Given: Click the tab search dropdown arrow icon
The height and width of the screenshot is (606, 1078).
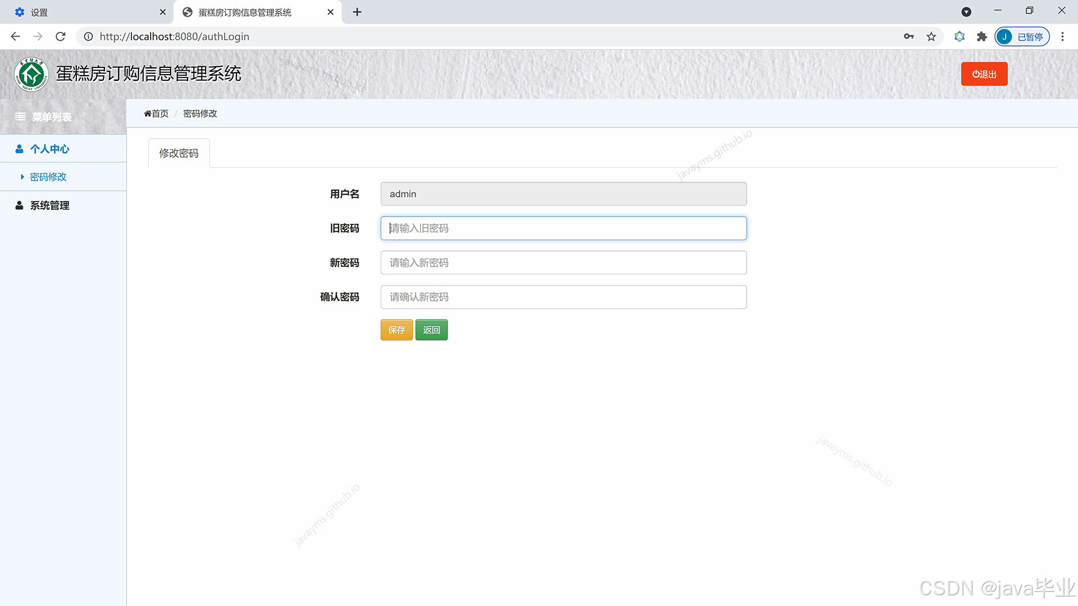Looking at the screenshot, I should [x=966, y=12].
